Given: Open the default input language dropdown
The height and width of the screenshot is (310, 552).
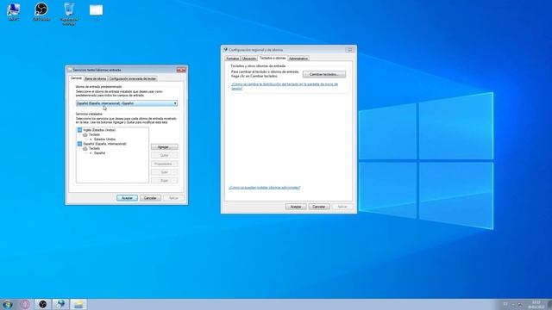Looking at the screenshot, I should [127, 103].
